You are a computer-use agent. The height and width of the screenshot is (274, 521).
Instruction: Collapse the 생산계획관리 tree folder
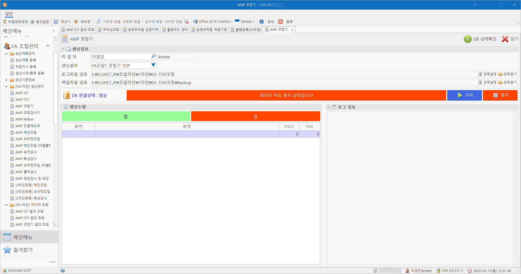(x=6, y=53)
